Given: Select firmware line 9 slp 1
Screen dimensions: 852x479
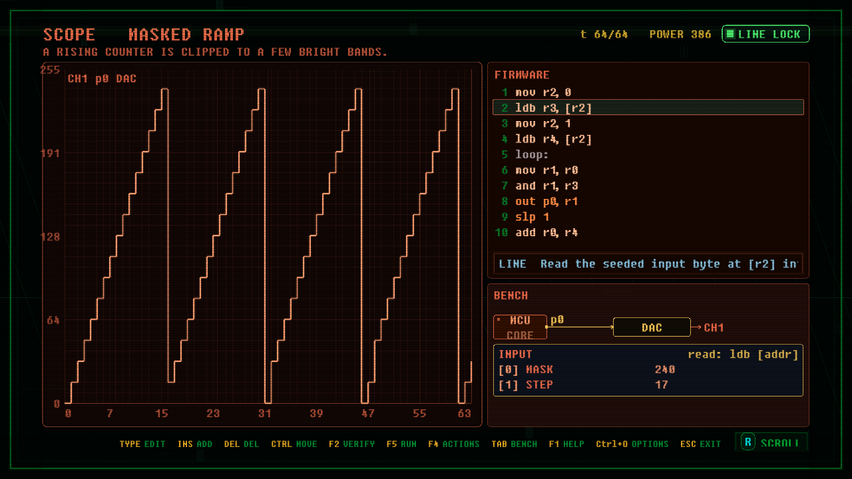Looking at the screenshot, I should click(x=648, y=217).
